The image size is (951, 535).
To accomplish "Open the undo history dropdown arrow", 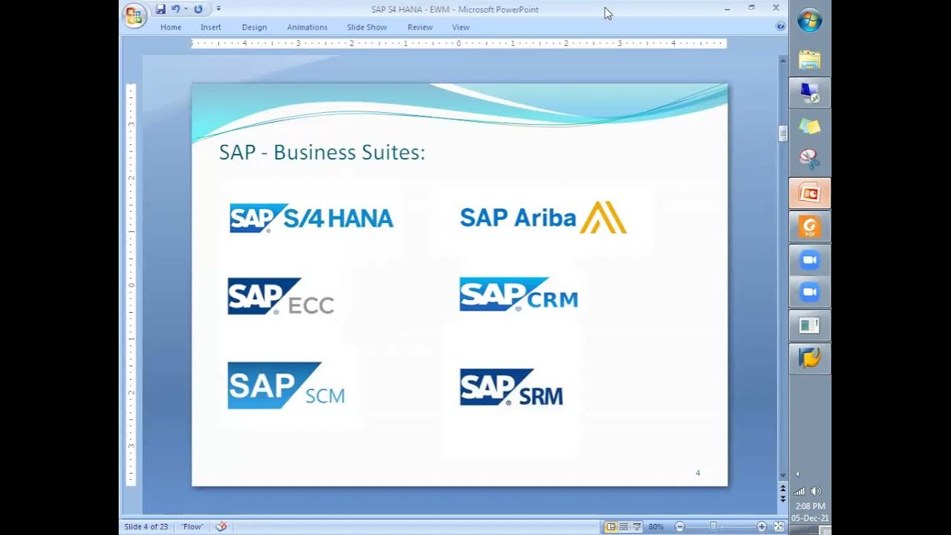I will (x=186, y=9).
